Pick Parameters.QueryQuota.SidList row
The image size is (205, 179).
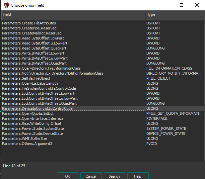pos(28,113)
